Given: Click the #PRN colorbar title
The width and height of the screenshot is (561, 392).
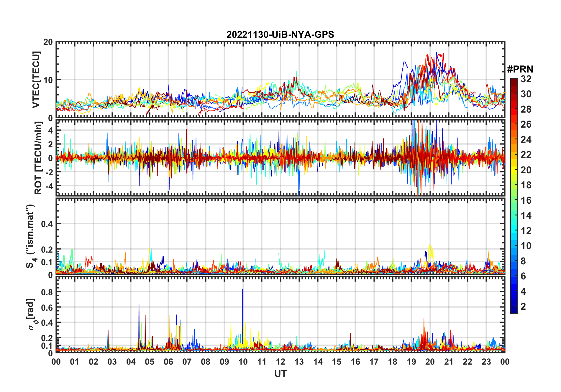Looking at the screenshot, I should pyautogui.click(x=520, y=69).
